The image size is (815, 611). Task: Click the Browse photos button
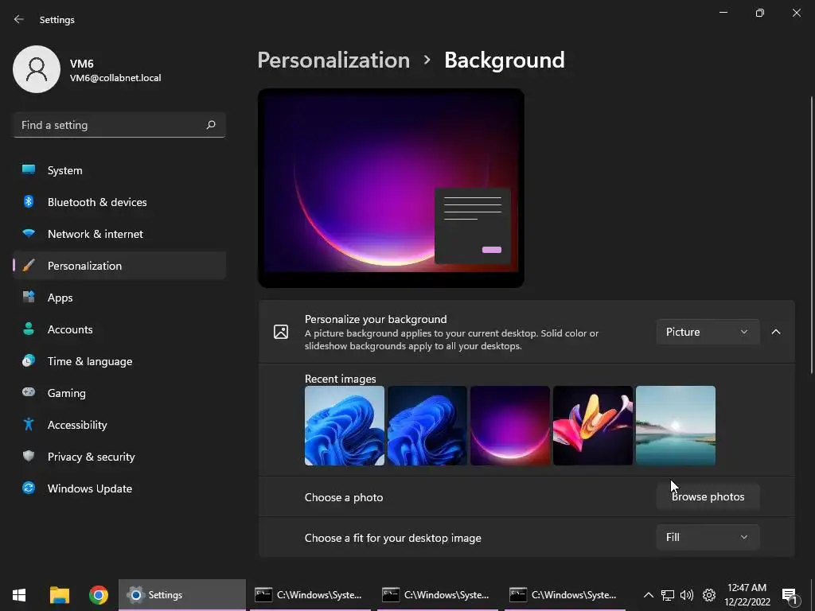pos(708,496)
